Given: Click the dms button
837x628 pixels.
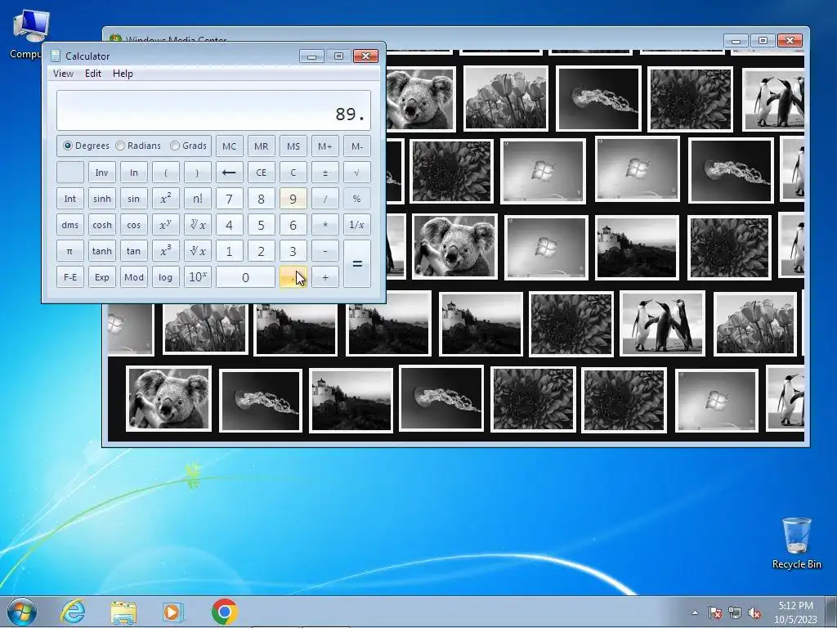Looking at the screenshot, I should tap(70, 225).
